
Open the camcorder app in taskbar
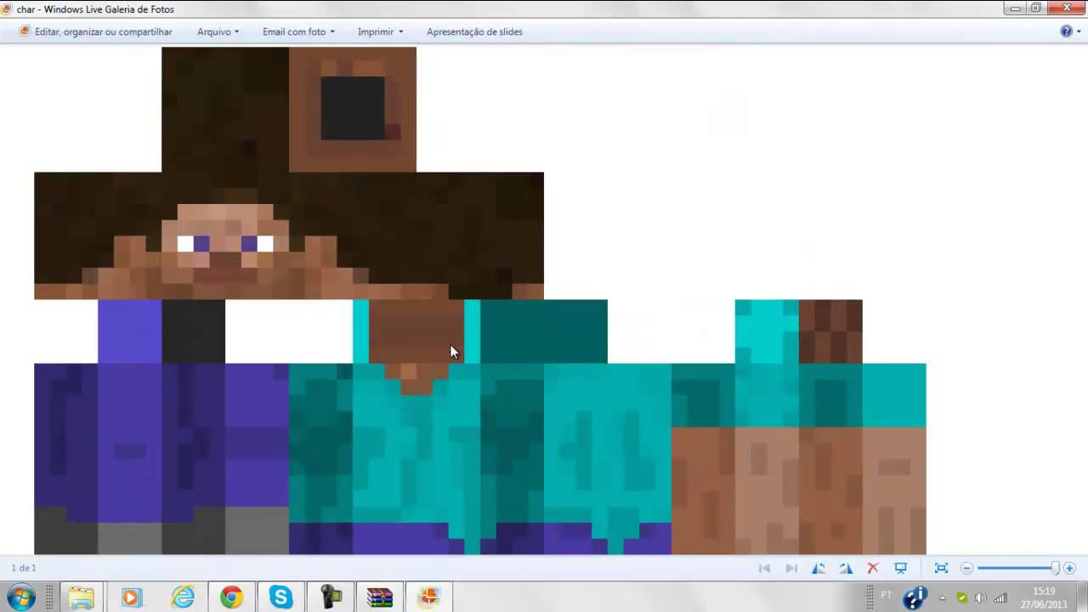(331, 598)
